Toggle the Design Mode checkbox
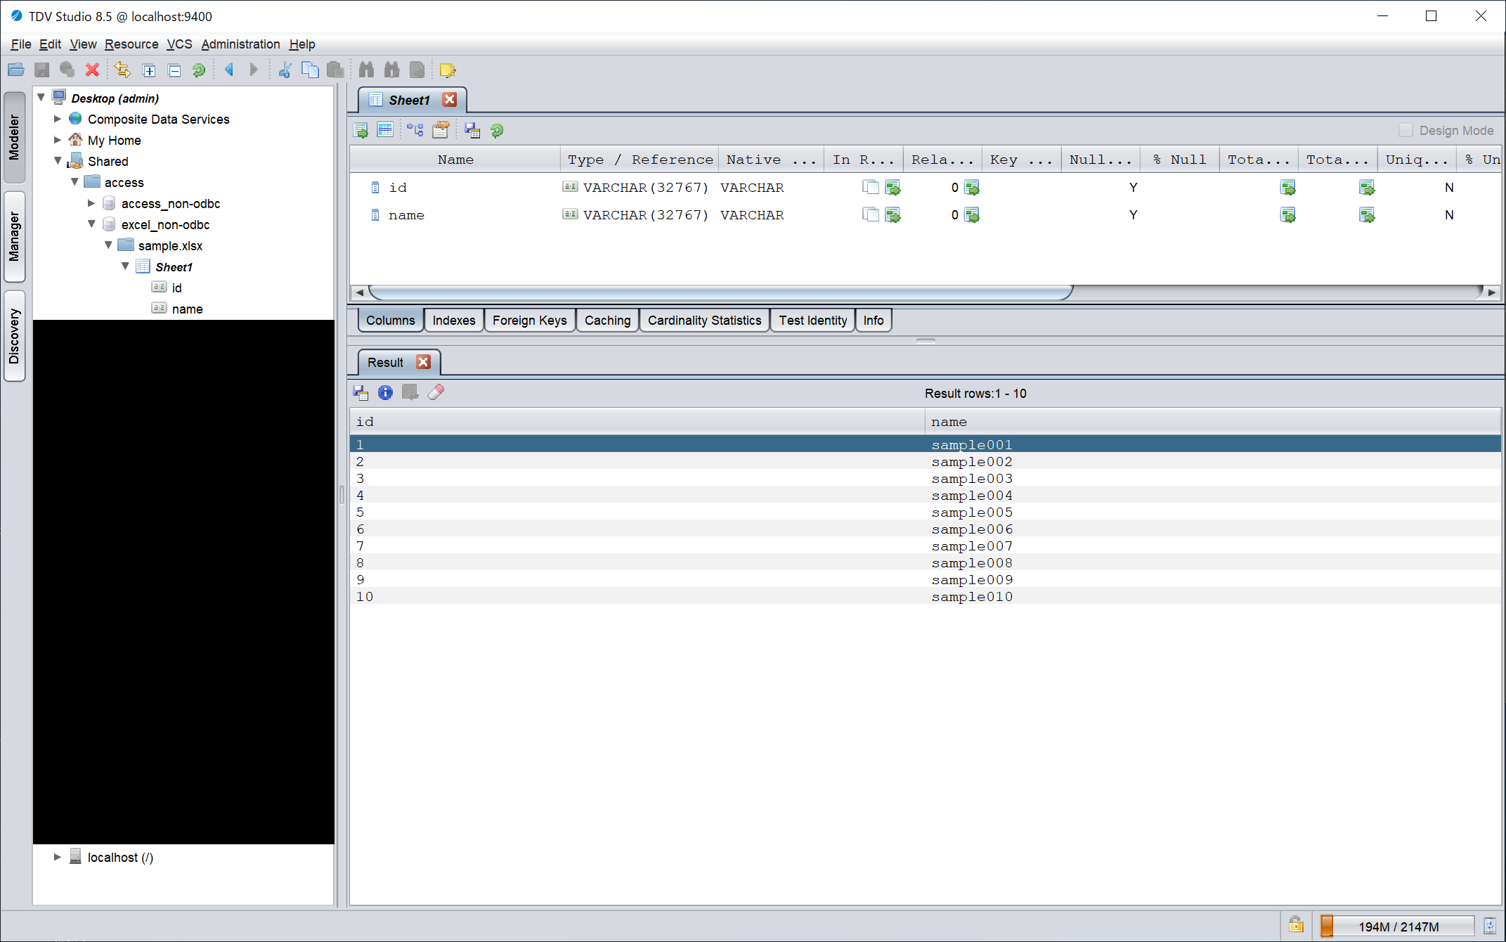 (x=1406, y=130)
